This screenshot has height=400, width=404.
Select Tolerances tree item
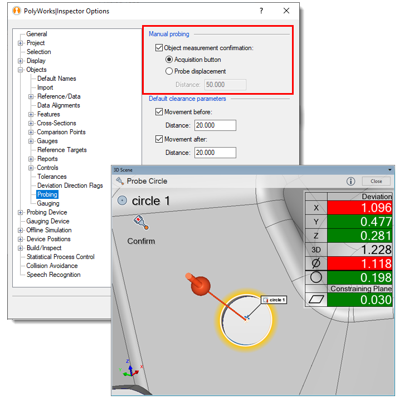click(x=52, y=177)
